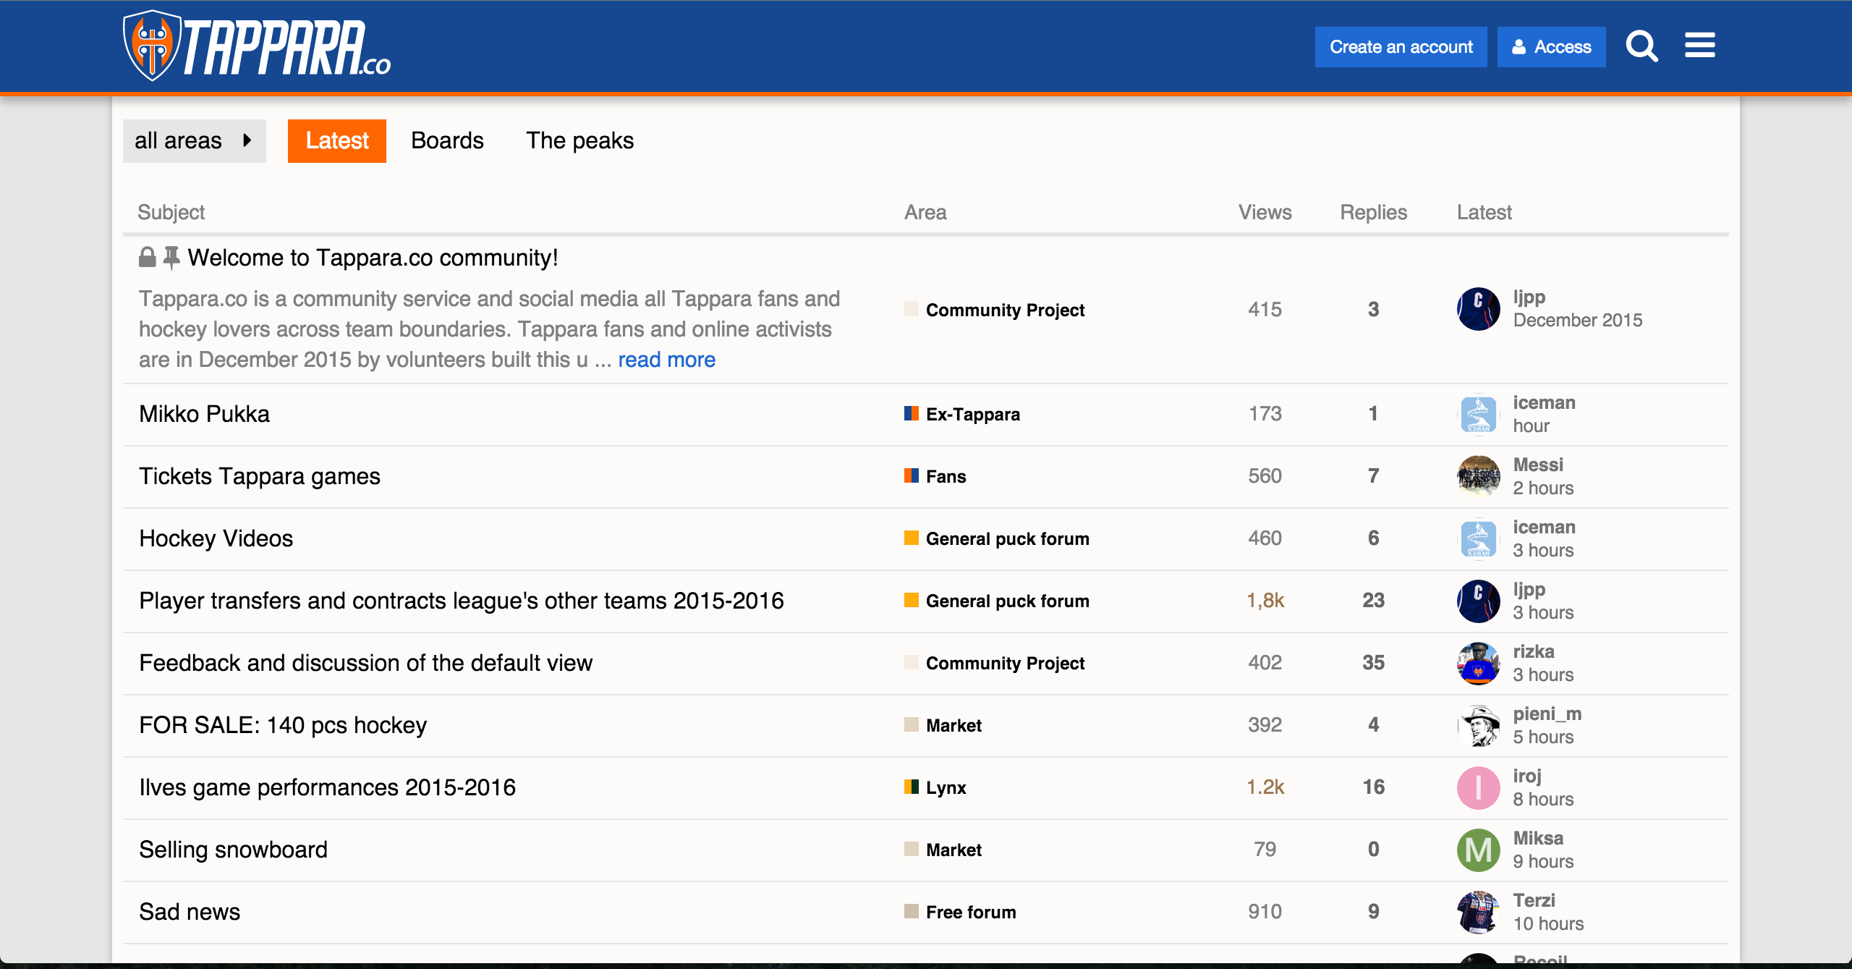The width and height of the screenshot is (1852, 969).
Task: Click Messi's team photo avatar
Action: click(x=1478, y=476)
